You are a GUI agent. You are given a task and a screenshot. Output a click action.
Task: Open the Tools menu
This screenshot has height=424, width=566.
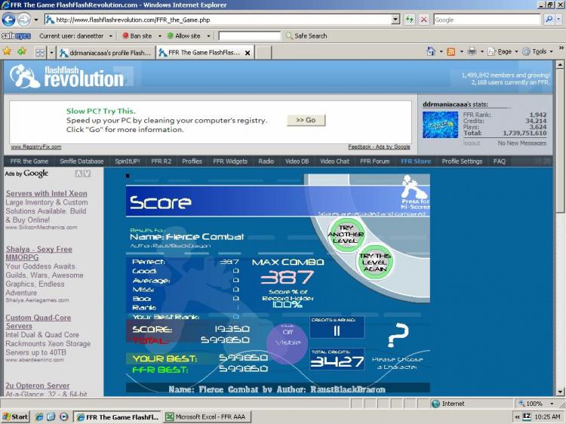coord(538,51)
